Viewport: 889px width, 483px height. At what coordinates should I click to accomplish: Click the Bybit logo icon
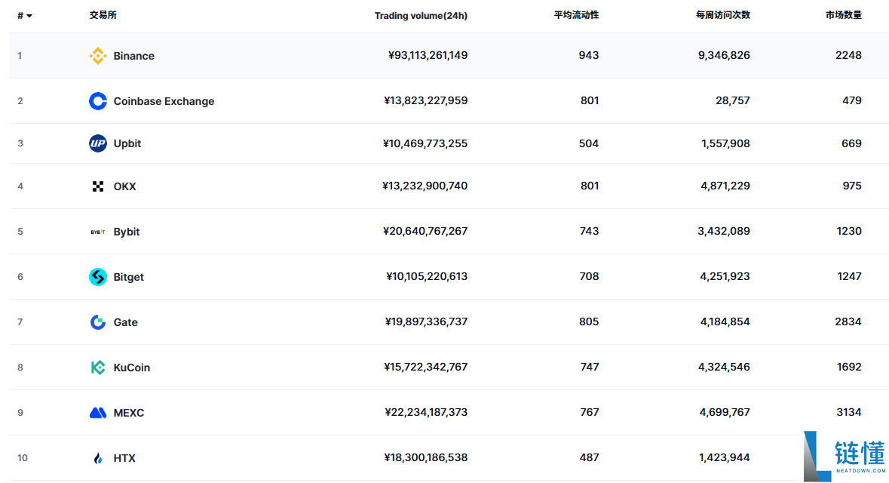(97, 232)
